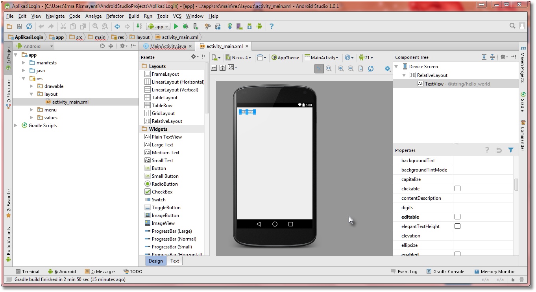Run the app with the green Run icon
This screenshot has height=292, width=536.
click(176, 26)
